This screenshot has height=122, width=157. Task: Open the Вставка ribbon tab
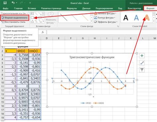tap(32, 8)
